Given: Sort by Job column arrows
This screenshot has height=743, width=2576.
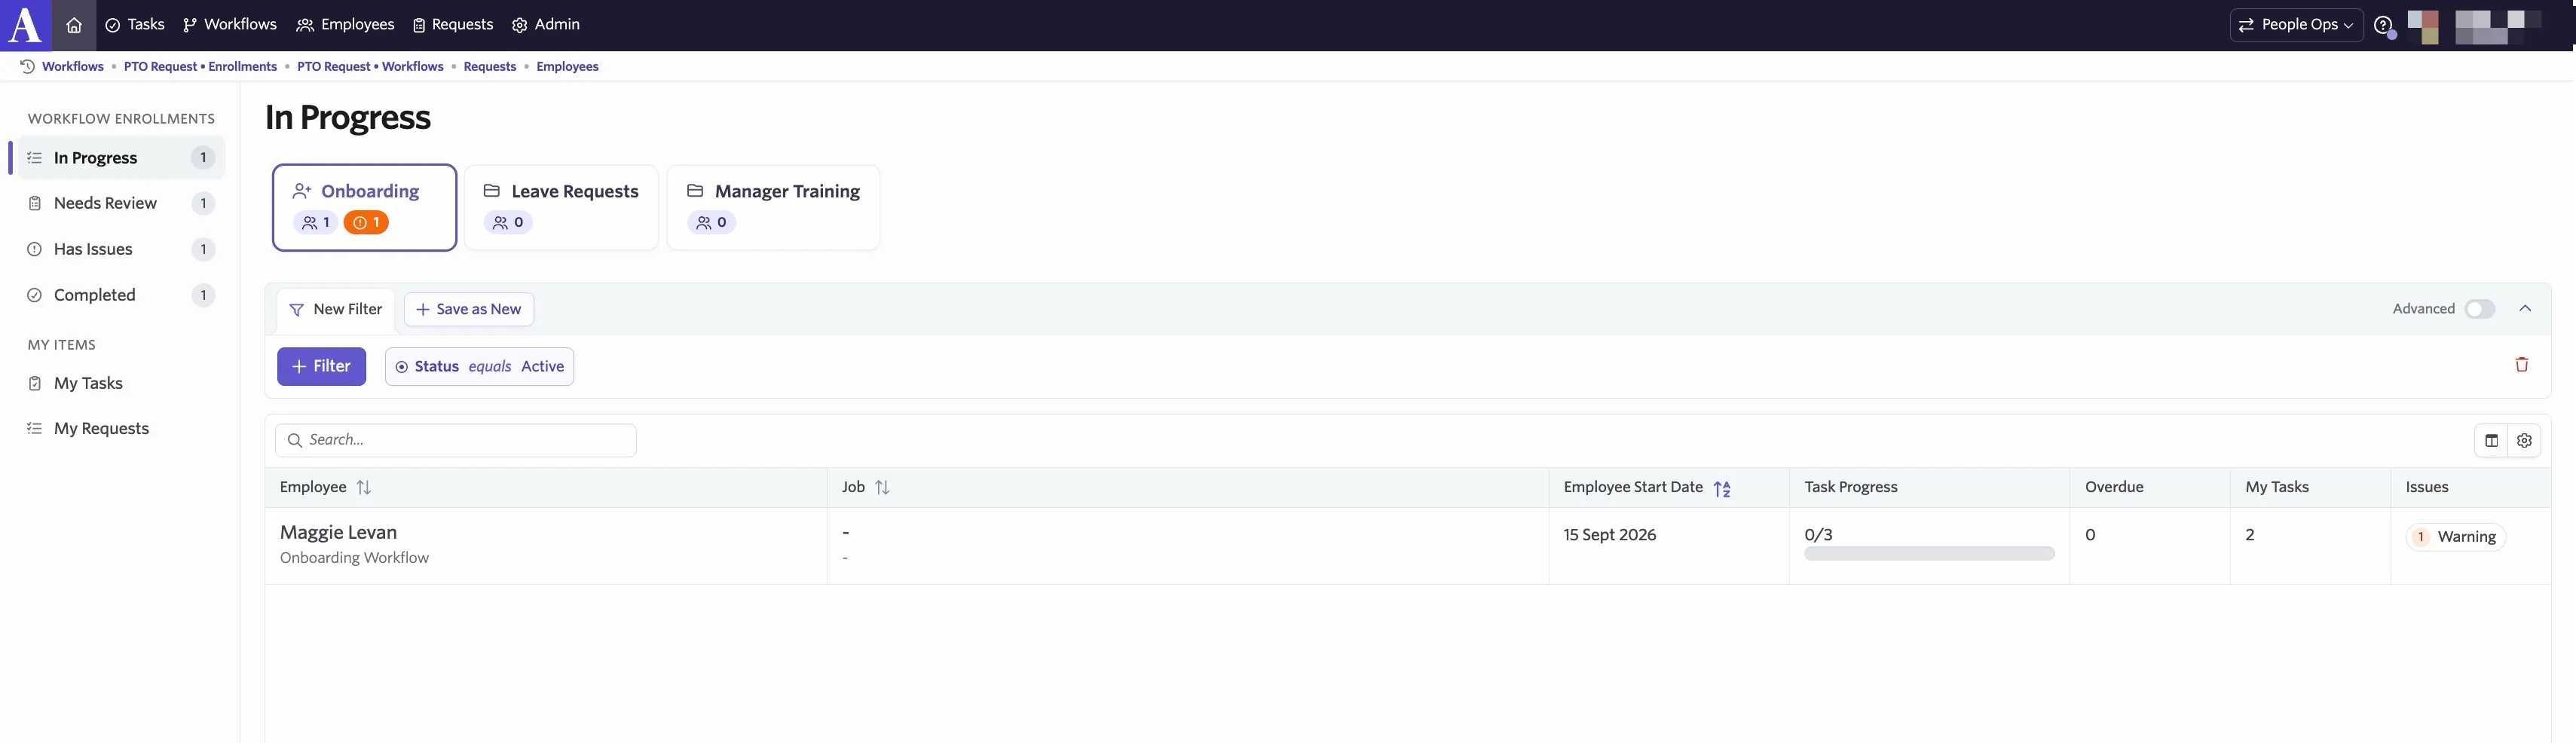Looking at the screenshot, I should [882, 488].
